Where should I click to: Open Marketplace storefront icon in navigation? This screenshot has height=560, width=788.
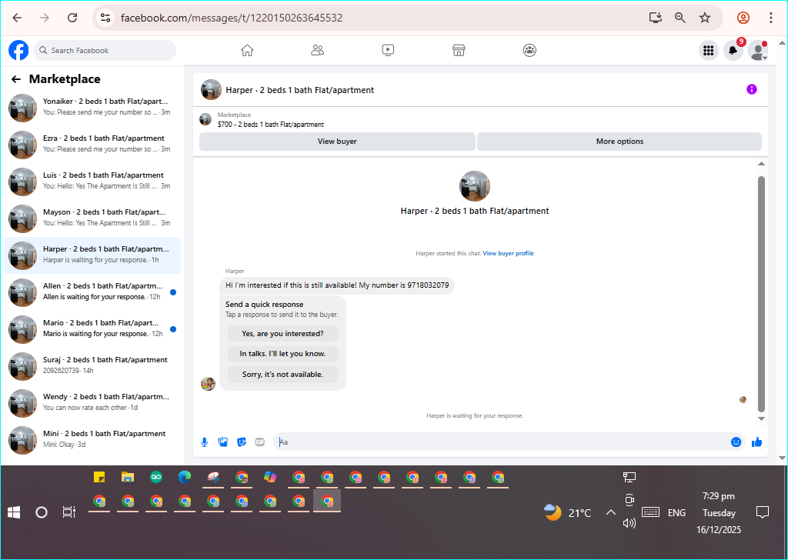pyautogui.click(x=459, y=50)
